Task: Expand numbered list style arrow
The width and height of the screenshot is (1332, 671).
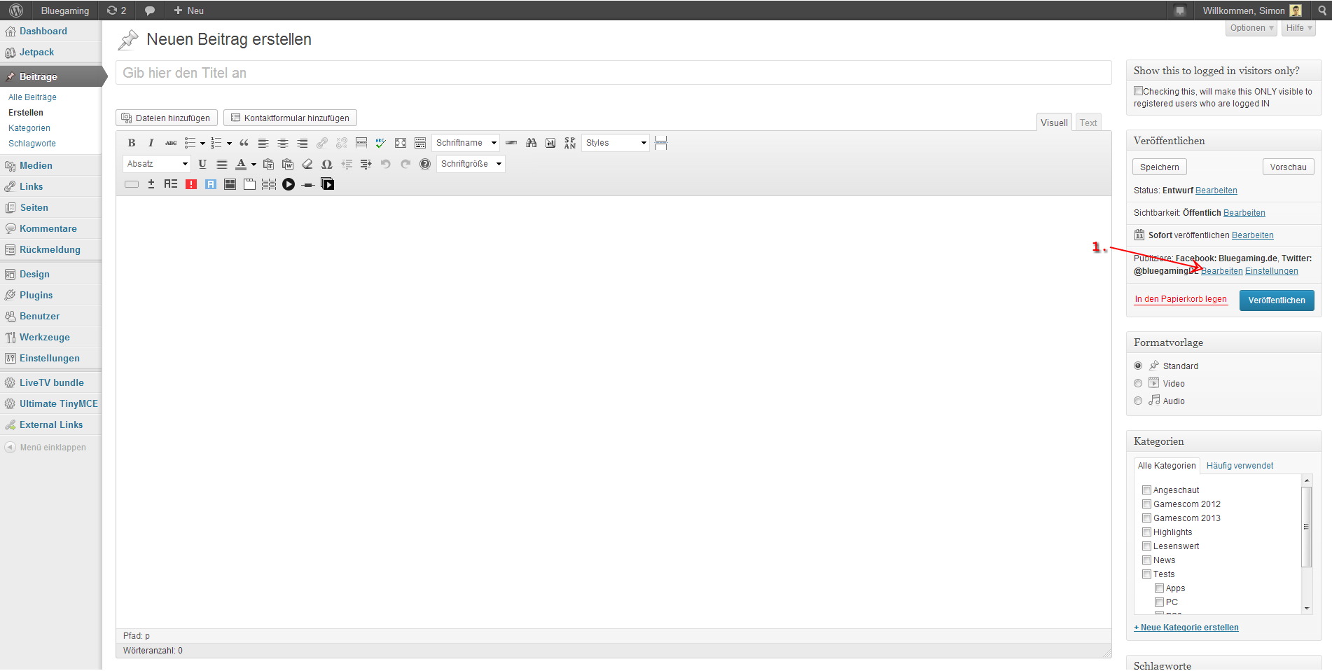Action: point(229,144)
